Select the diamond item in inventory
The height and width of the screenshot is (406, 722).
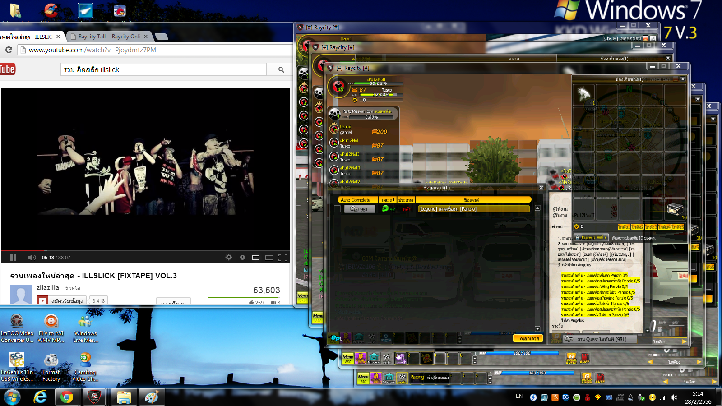tap(584, 94)
